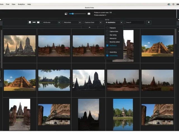This screenshot has width=179, height=134.
Task: Click the Search input field
Action: point(135,22)
